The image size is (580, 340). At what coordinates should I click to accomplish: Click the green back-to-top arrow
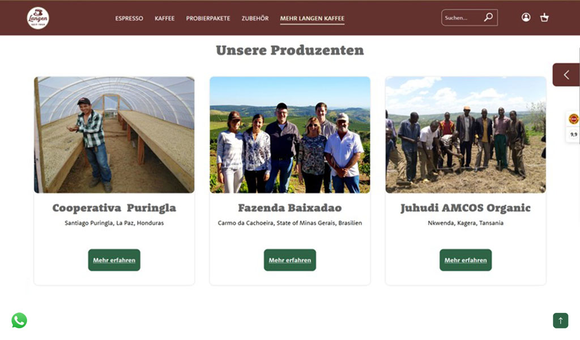pyautogui.click(x=560, y=320)
